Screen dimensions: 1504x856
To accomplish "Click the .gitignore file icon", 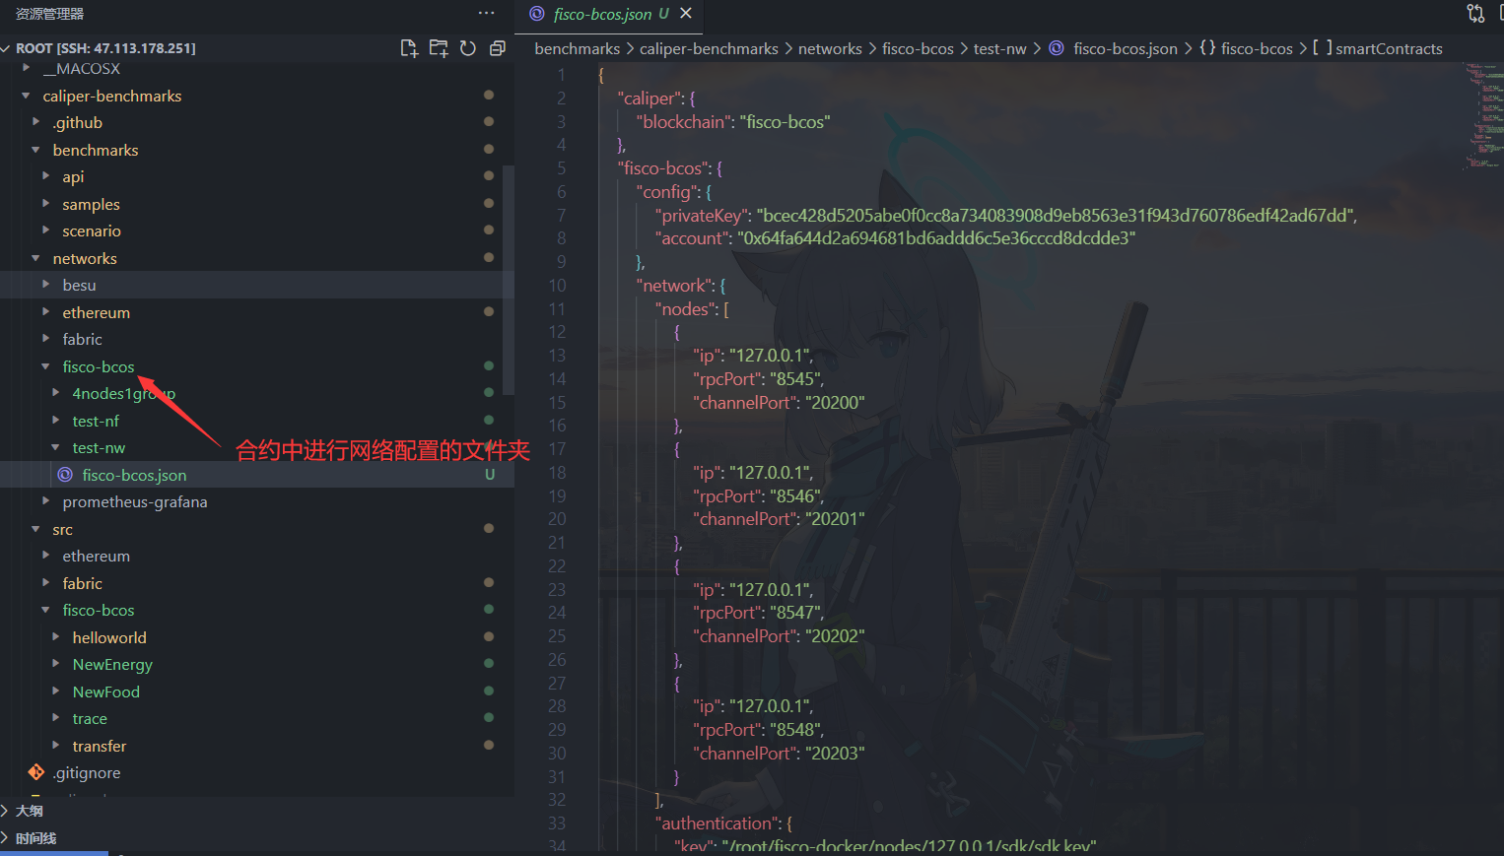I will coord(36,772).
